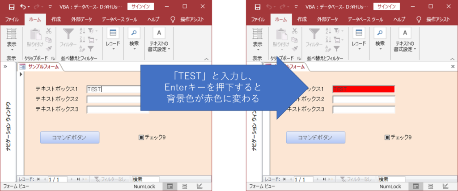Close サンプルフォーム document tab in right window
Viewport: 458px width, 191px height.
[453, 67]
